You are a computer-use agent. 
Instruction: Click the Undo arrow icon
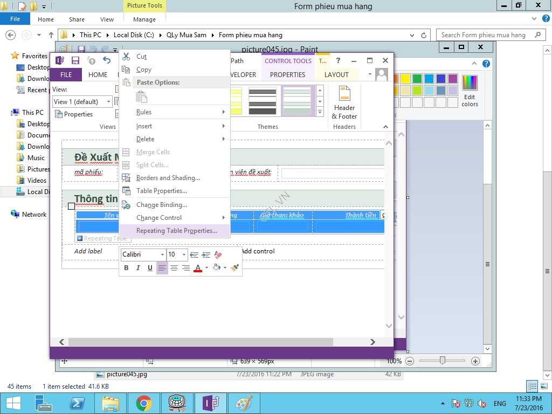pyautogui.click(x=107, y=60)
